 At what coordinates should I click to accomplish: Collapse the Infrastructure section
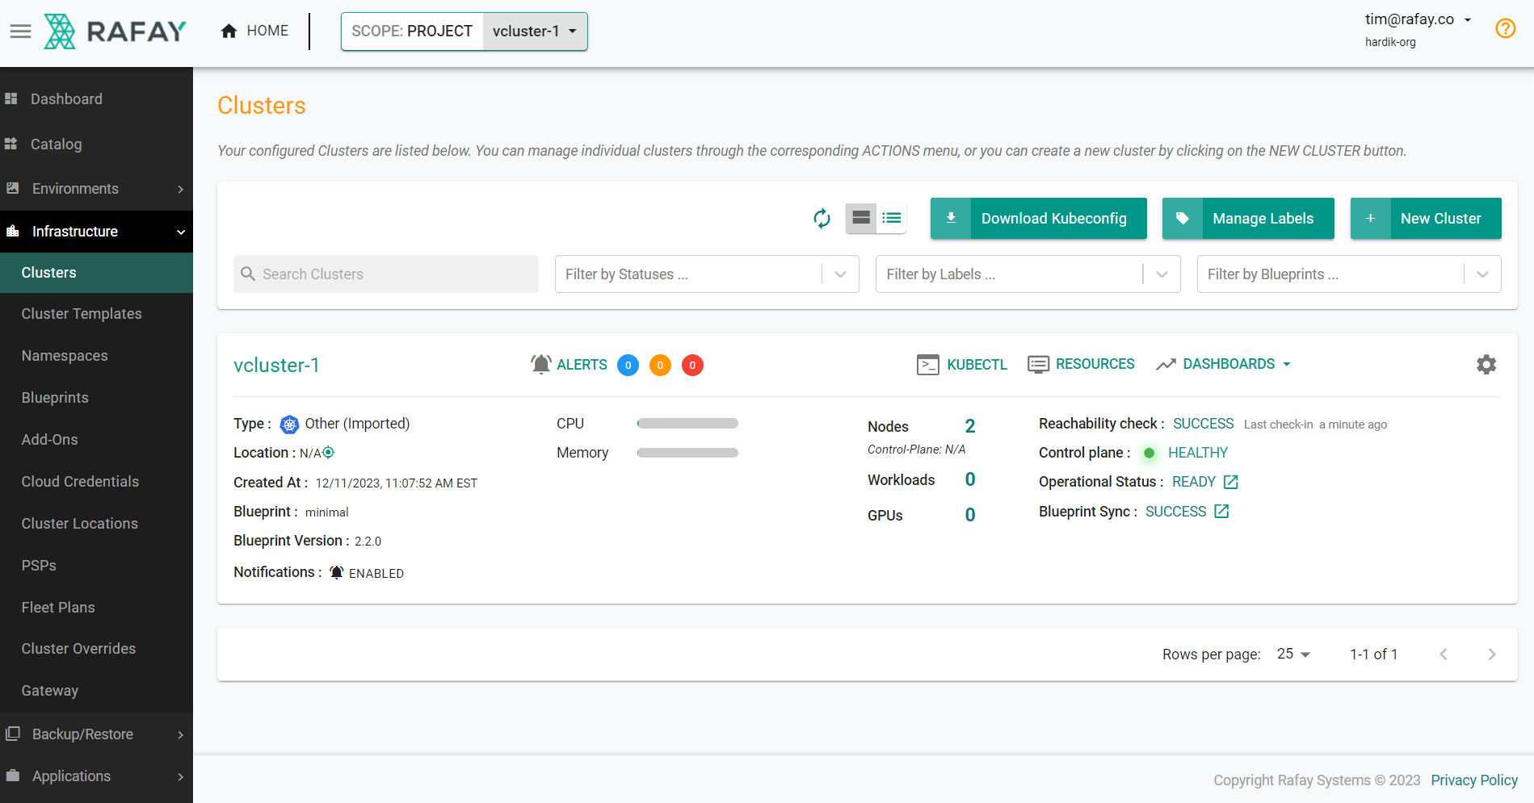pos(96,232)
